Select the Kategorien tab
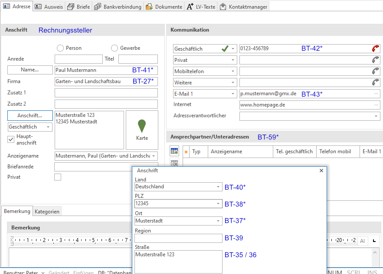 (x=47, y=212)
